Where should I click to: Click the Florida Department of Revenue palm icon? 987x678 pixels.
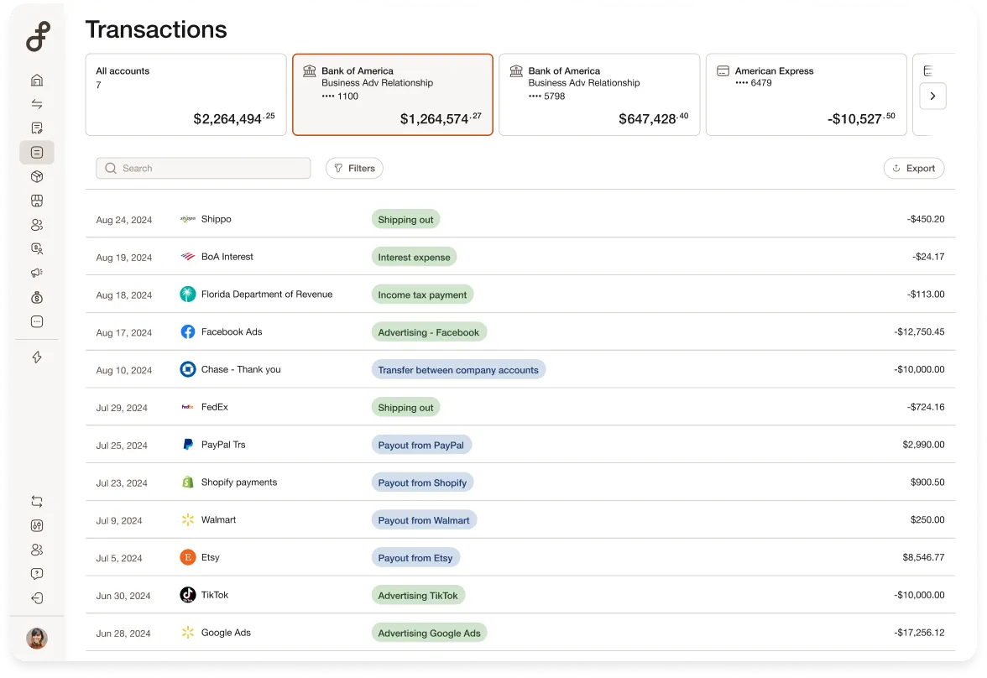(188, 294)
